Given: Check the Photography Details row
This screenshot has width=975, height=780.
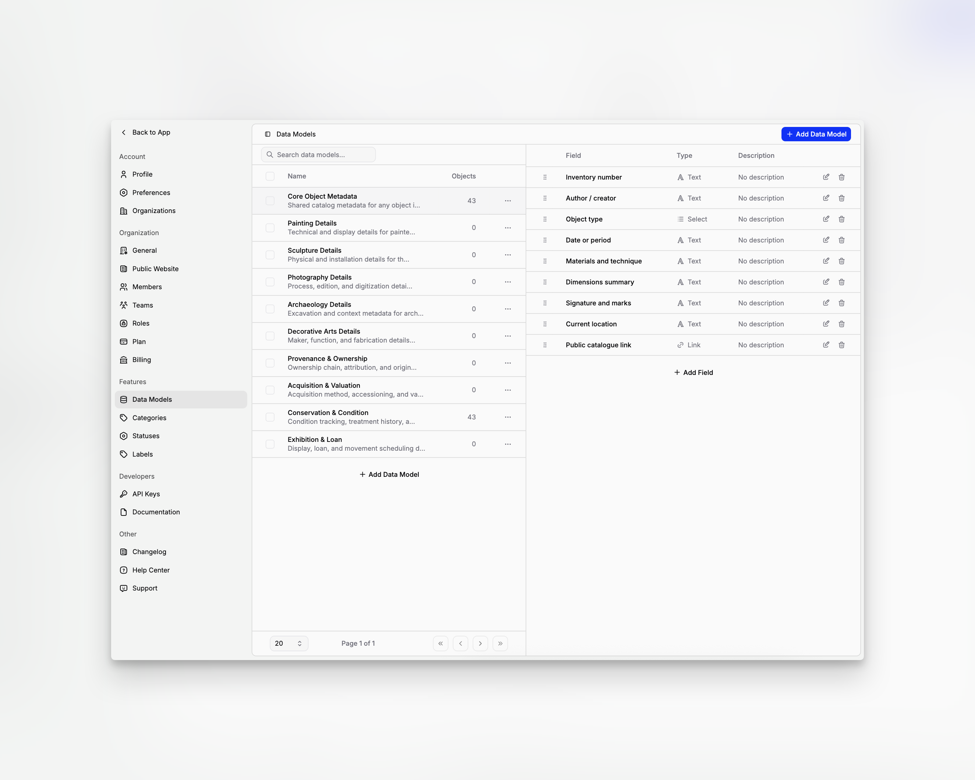Looking at the screenshot, I should tap(270, 282).
